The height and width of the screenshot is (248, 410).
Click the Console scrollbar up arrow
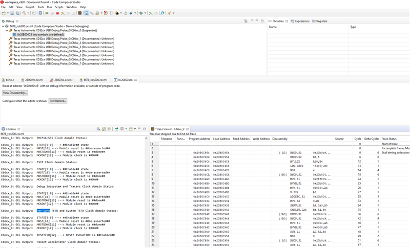pyautogui.click(x=146, y=138)
